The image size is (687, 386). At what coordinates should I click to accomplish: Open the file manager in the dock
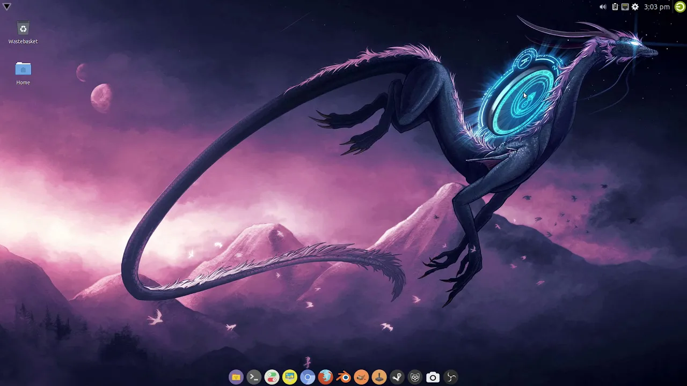236,377
